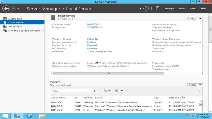
Task: Open the Events TASKS dropdown
Action: 195,85
